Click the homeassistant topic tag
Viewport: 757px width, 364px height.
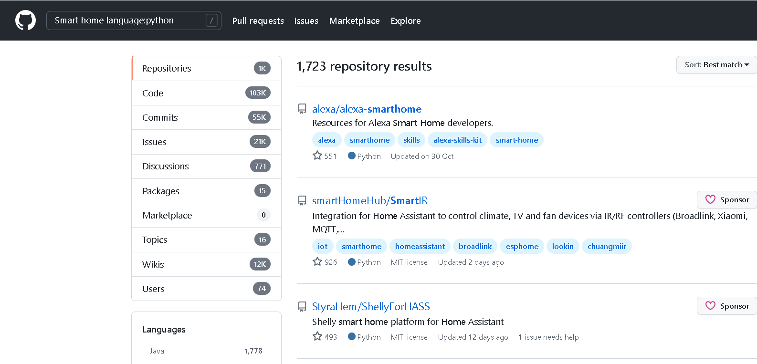(420, 246)
